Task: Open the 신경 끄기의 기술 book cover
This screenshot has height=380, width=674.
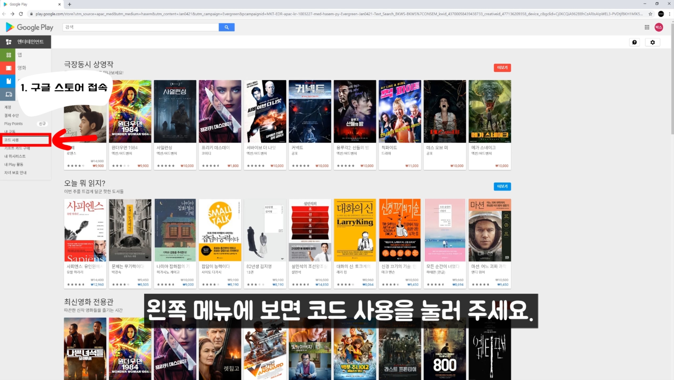Action: click(x=400, y=230)
